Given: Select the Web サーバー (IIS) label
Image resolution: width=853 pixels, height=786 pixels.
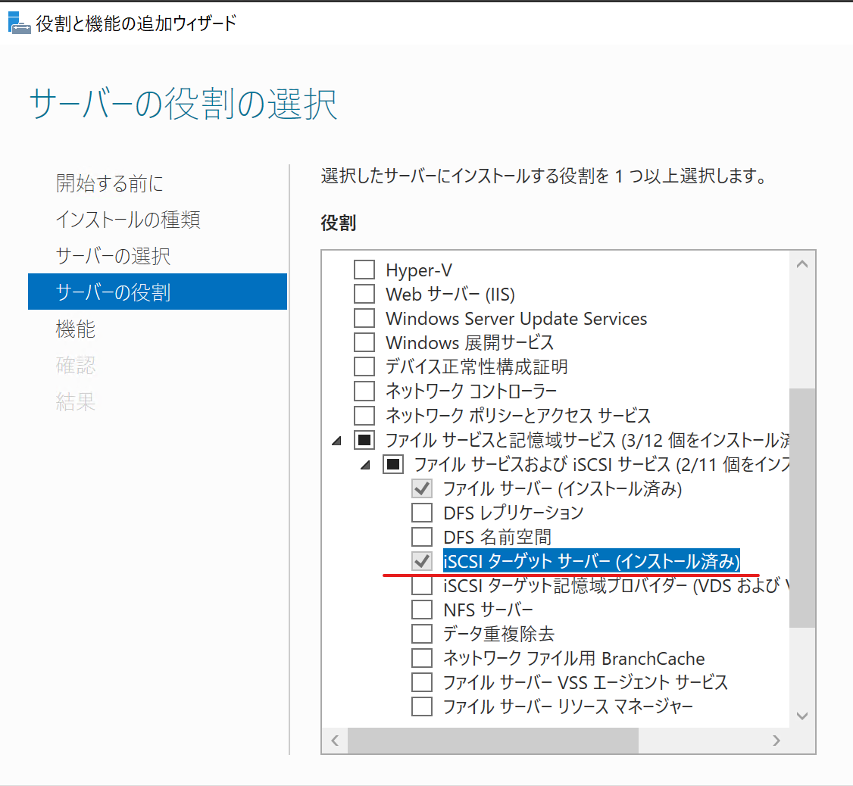Looking at the screenshot, I should pos(451,295).
